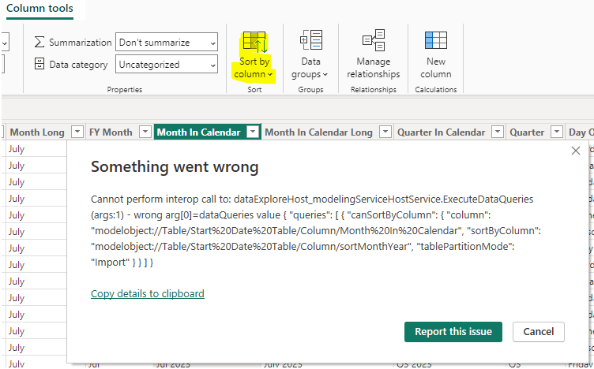This screenshot has width=594, height=369.
Task: Open the Summarization dropdown showing Don't summarize
Action: [167, 42]
